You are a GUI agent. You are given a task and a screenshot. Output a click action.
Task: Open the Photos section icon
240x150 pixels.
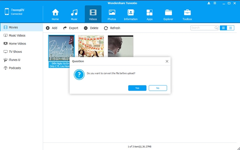112,12
